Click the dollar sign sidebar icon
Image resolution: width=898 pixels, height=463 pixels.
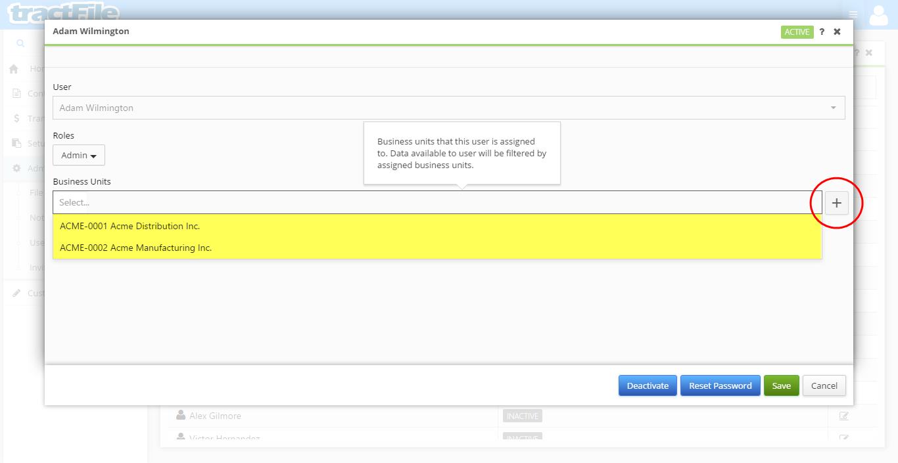tap(17, 118)
